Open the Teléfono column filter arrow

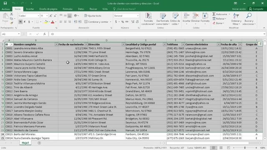coord(183,45)
